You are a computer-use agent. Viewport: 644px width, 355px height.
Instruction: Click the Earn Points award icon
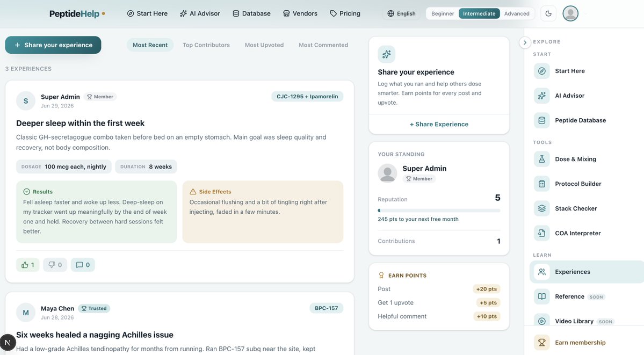click(x=381, y=276)
